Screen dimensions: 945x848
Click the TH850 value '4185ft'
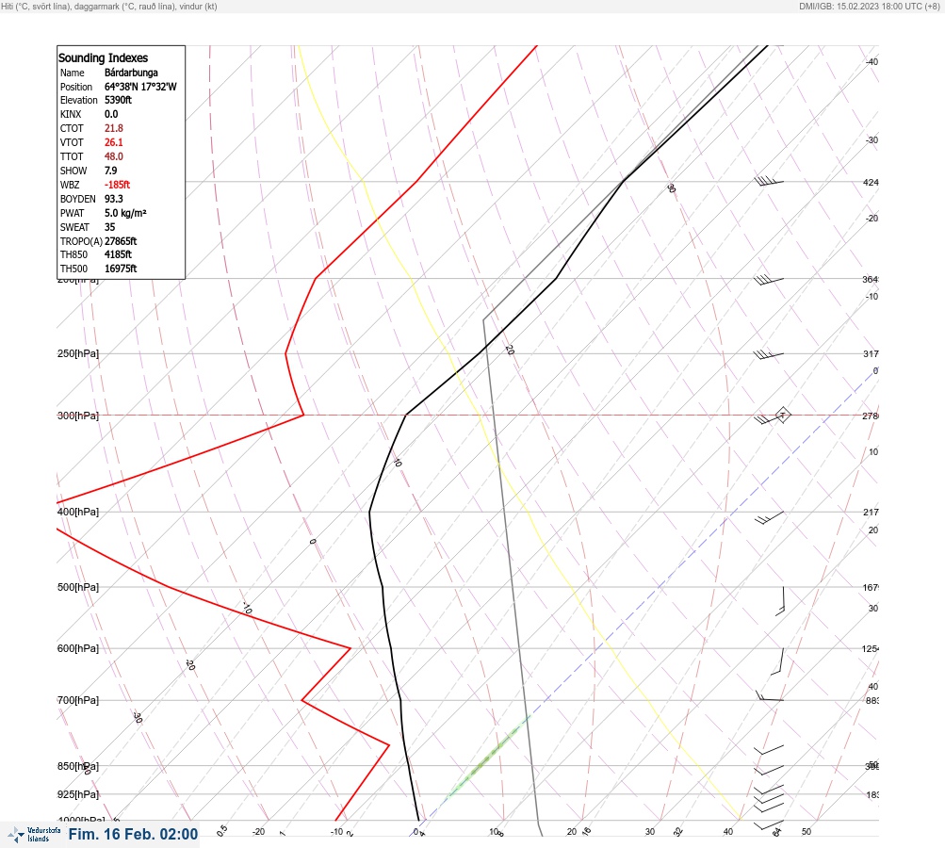pos(118,254)
